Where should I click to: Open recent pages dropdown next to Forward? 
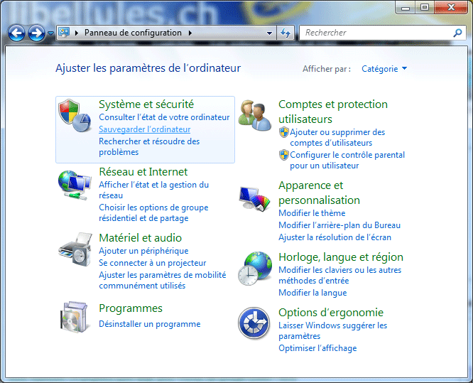50,33
